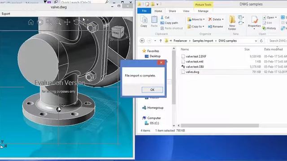The height and width of the screenshot is (161, 287).
Task: Switch to the Manage tab under Picture Tools
Action: (x=203, y=11)
